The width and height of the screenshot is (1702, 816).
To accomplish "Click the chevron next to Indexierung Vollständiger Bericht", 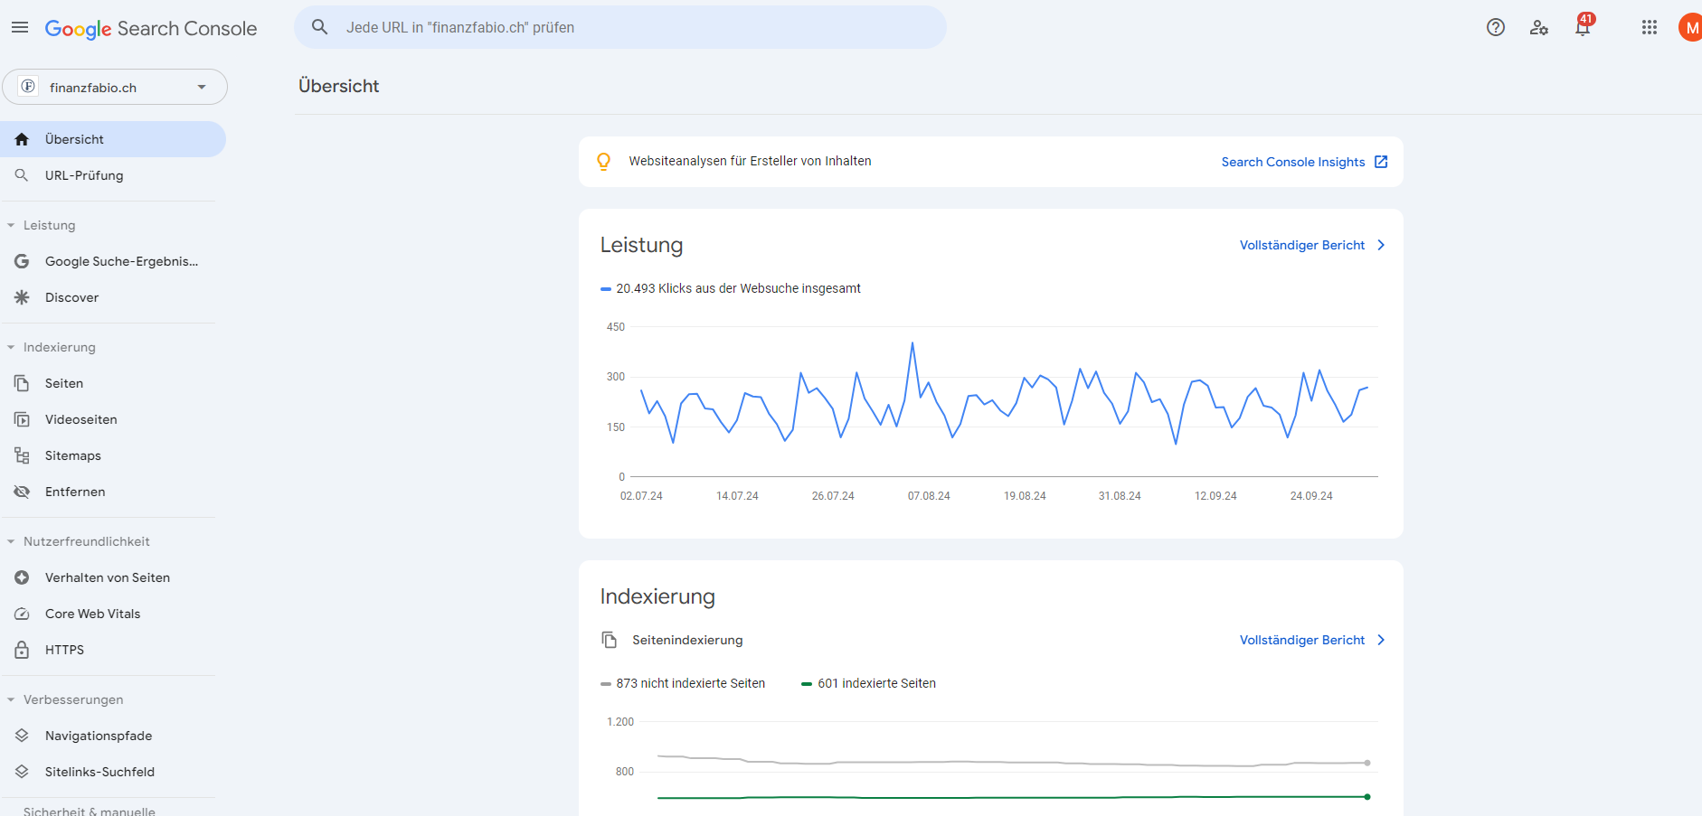I will [1381, 640].
